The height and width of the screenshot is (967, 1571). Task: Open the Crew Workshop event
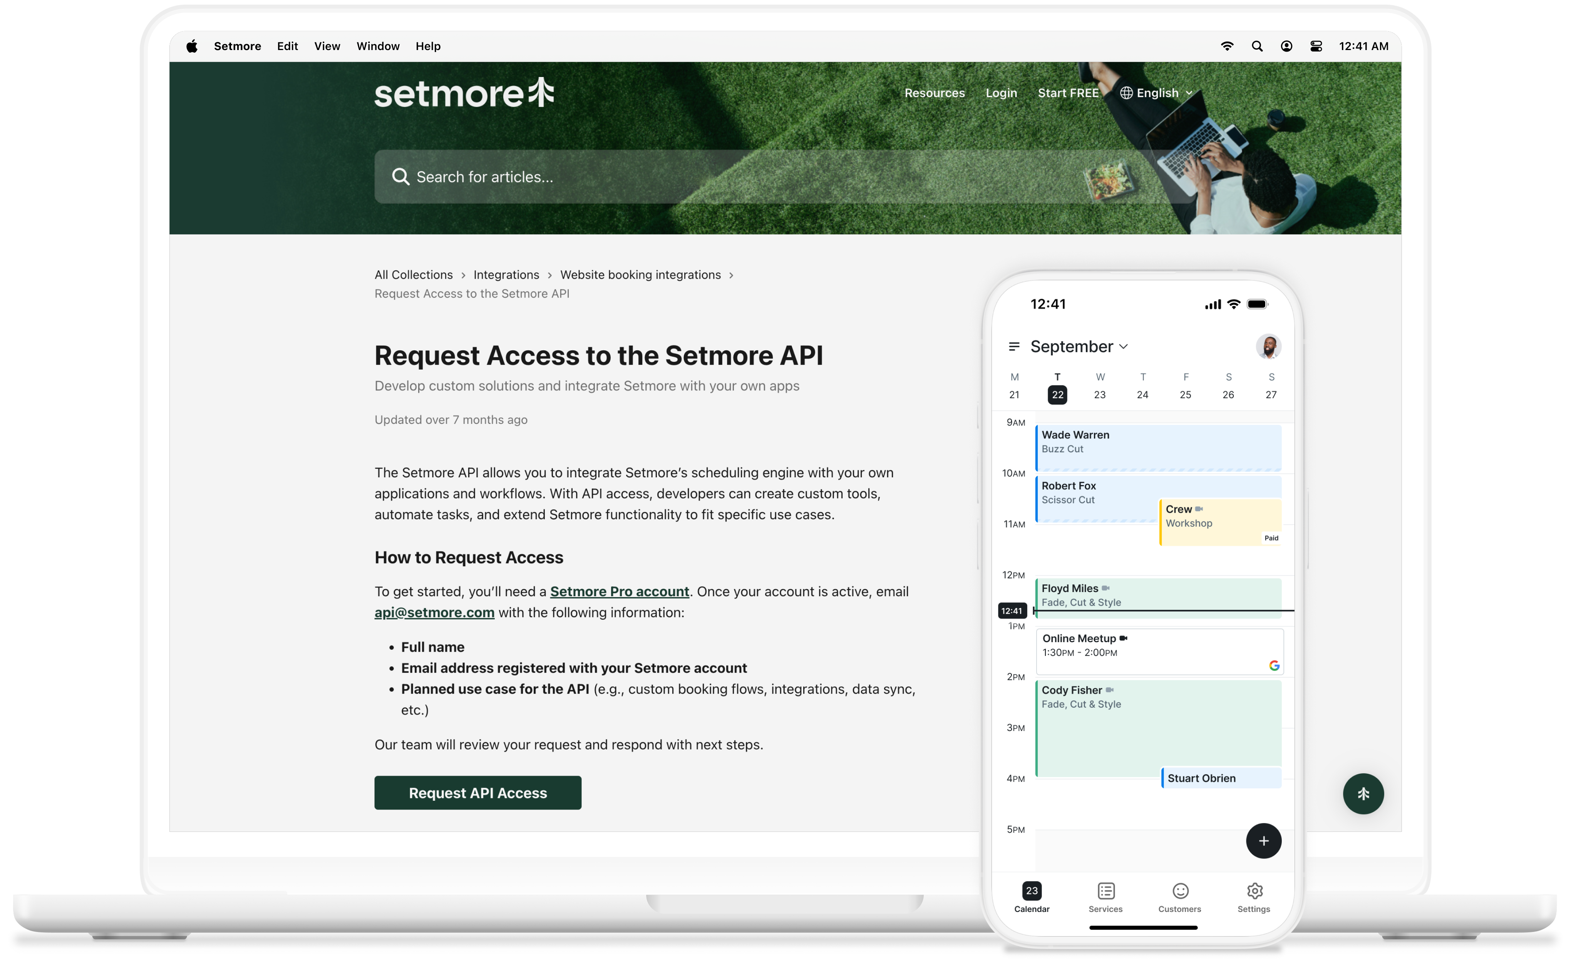1221,522
